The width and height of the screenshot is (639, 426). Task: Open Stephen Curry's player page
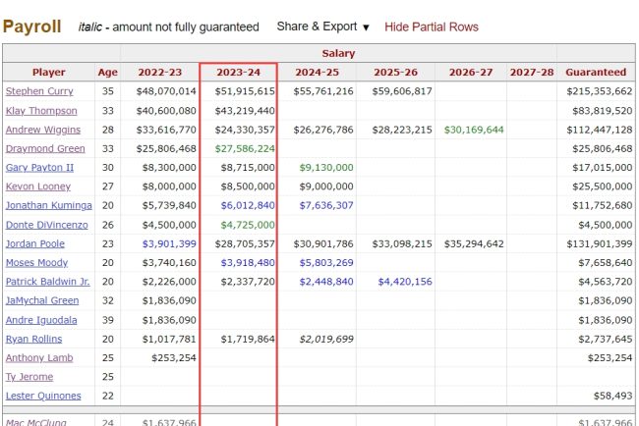38,91
